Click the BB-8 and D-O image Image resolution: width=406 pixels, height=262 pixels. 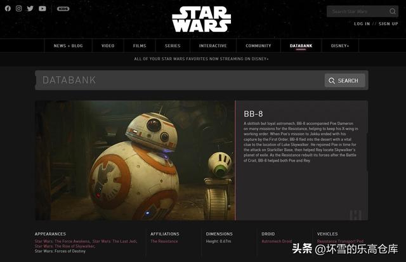click(x=135, y=160)
